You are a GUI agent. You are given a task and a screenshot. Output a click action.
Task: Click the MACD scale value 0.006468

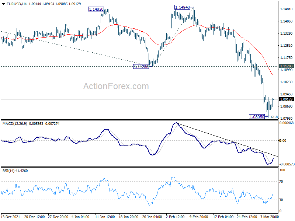pos(287,123)
